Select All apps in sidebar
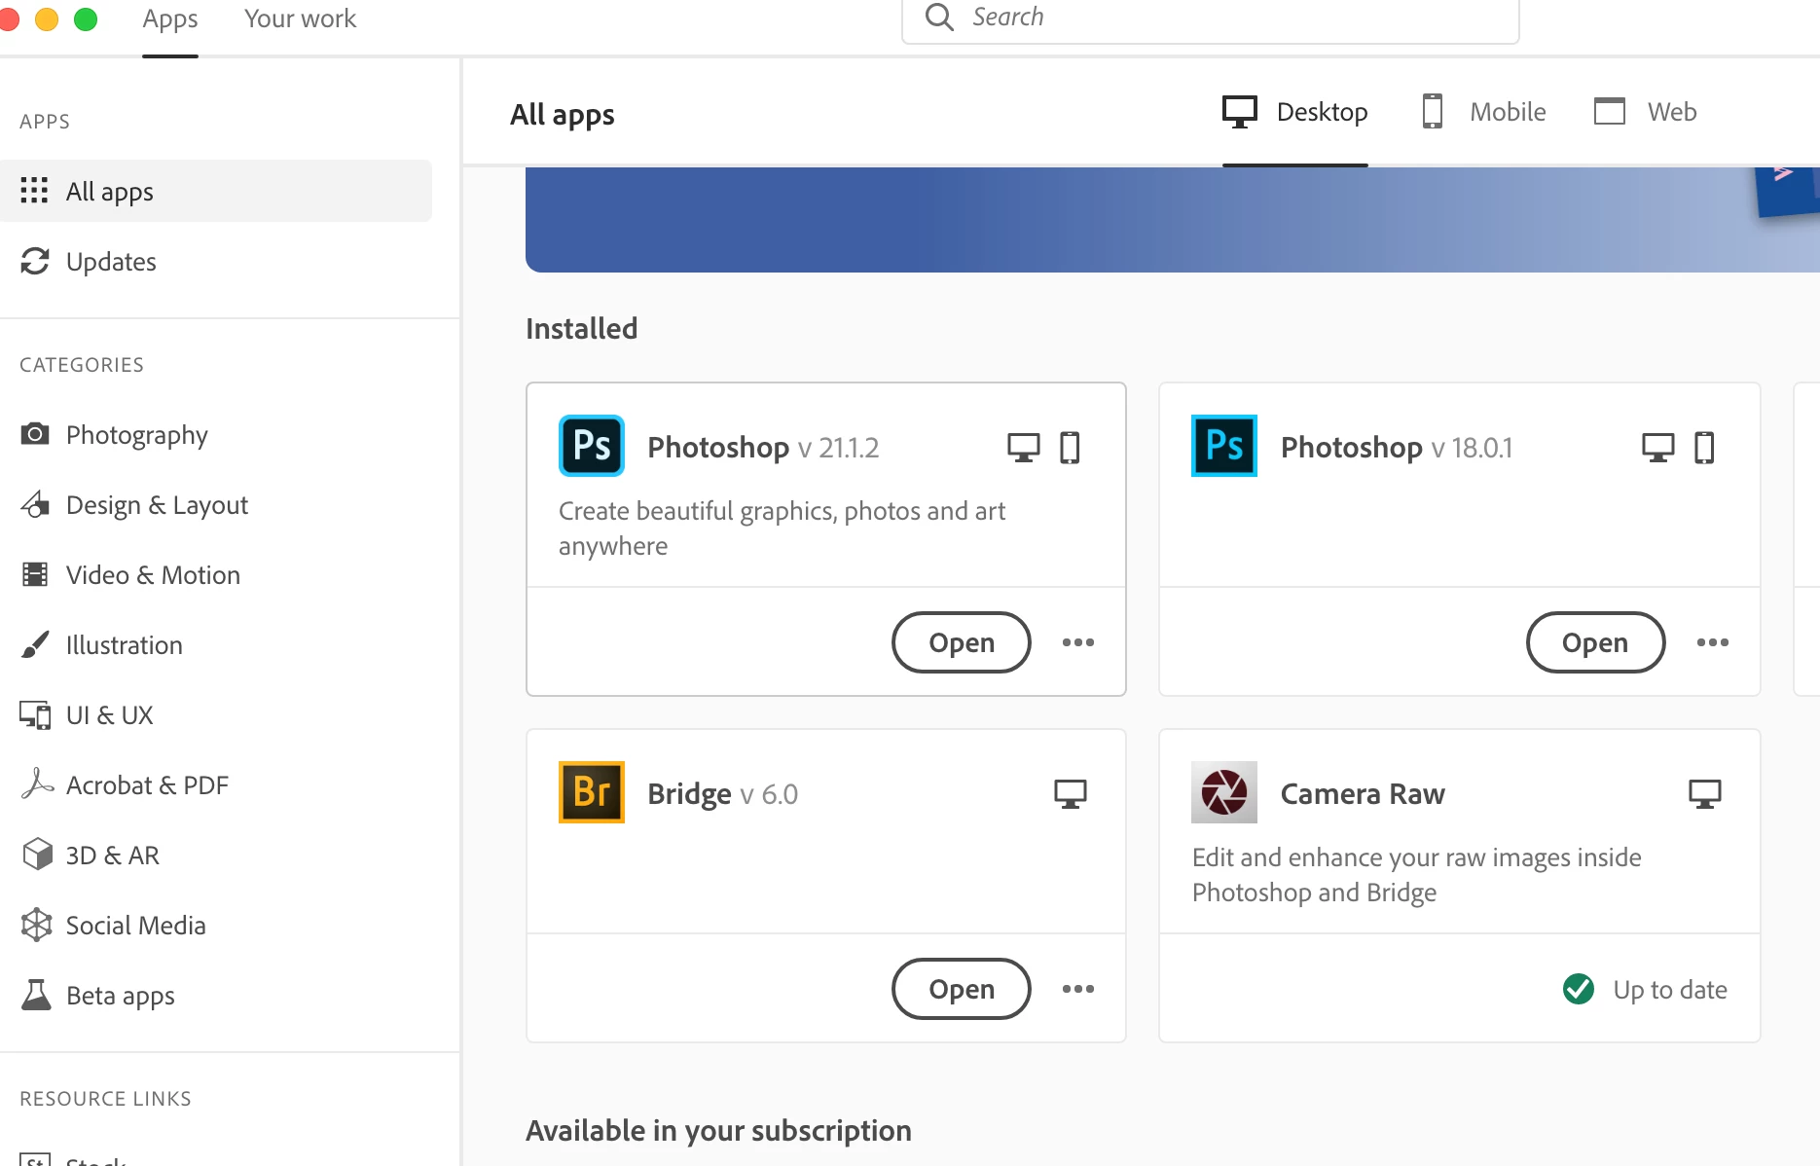The height and width of the screenshot is (1166, 1820). click(216, 191)
